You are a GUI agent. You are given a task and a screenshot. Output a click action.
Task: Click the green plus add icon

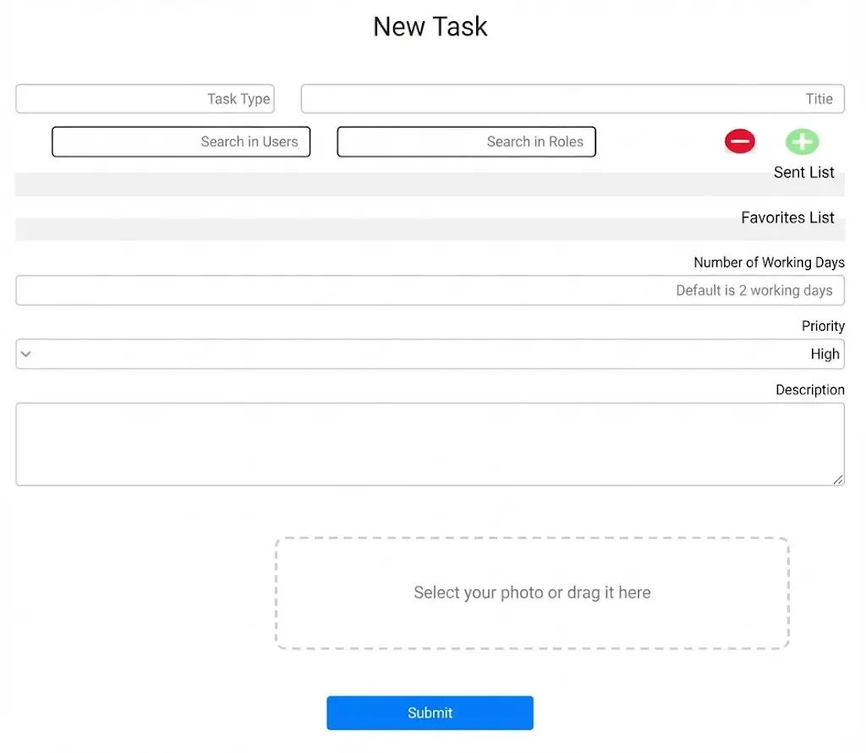tap(802, 141)
